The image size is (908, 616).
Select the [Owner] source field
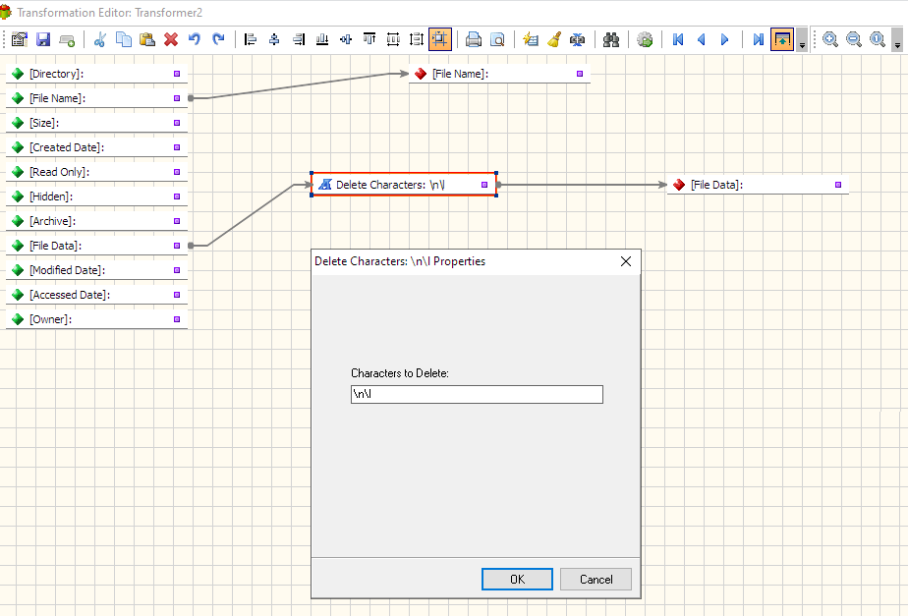[96, 319]
